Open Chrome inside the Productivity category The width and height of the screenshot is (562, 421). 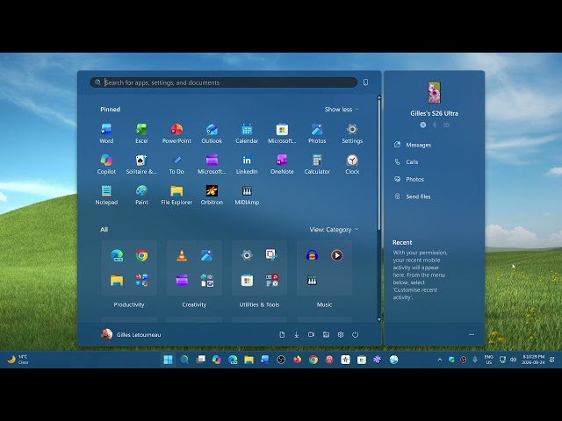click(x=141, y=255)
